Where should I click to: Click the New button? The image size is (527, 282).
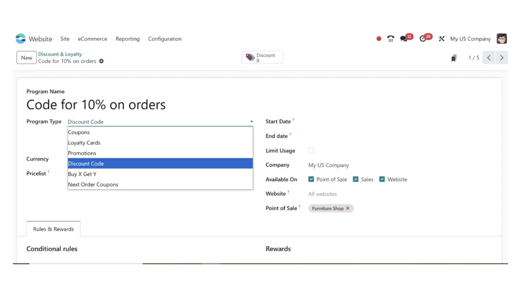pyautogui.click(x=27, y=58)
